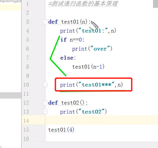Click the def test02() definition name
Image resolution: width=158 pixels, height=148 pixels.
coord(70,103)
